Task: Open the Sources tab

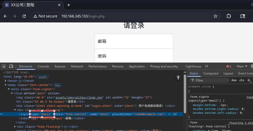Action: point(60,66)
